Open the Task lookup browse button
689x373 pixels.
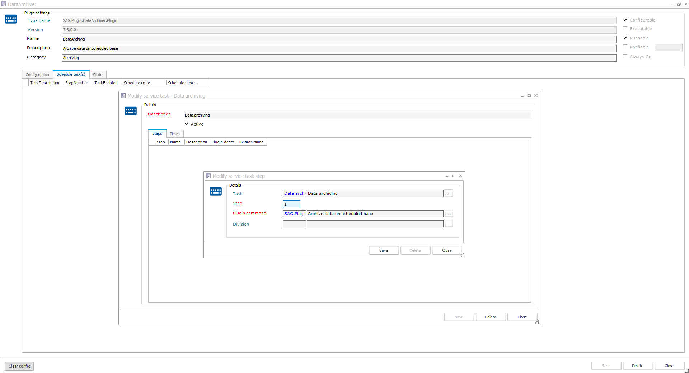point(449,194)
